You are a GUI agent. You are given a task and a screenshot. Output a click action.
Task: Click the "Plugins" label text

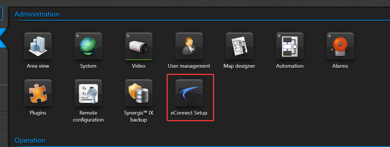coord(38,113)
